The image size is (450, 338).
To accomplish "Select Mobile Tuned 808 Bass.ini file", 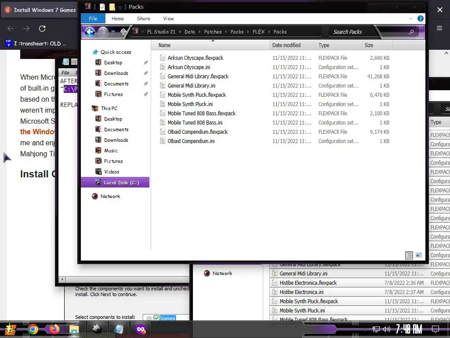I will pyautogui.click(x=195, y=122).
